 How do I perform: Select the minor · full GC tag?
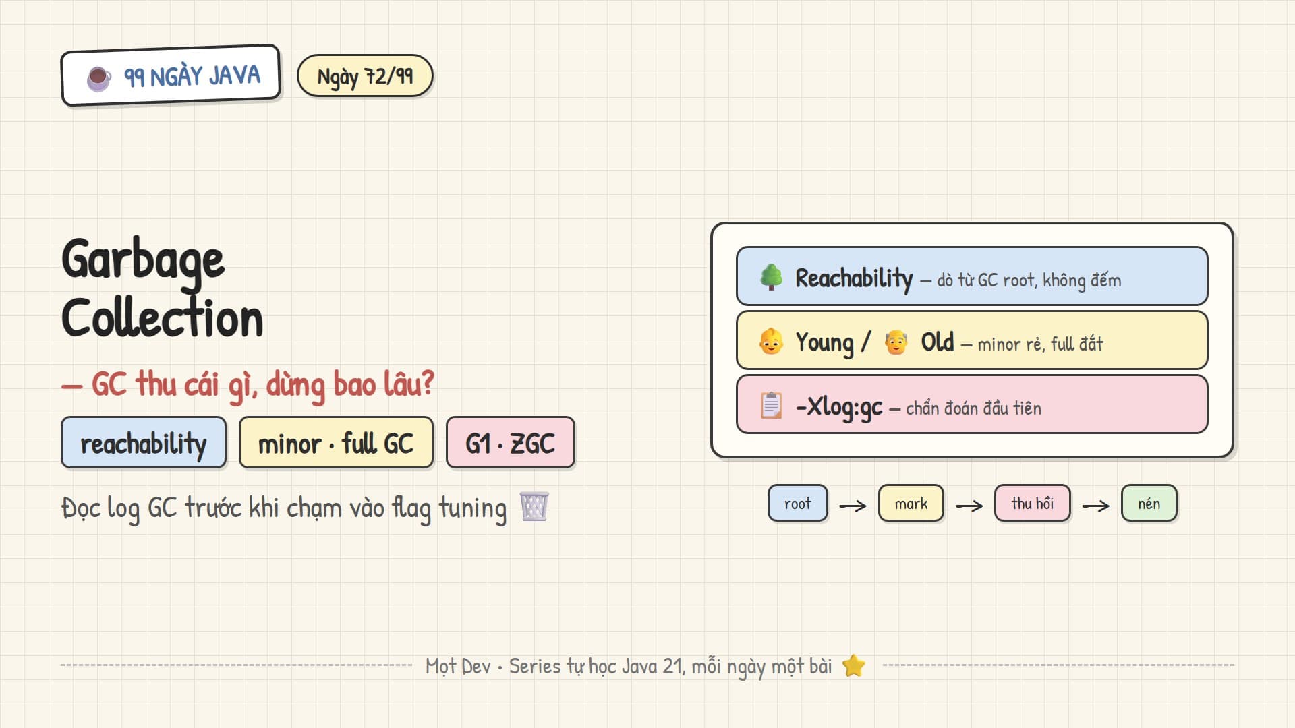pyautogui.click(x=336, y=443)
